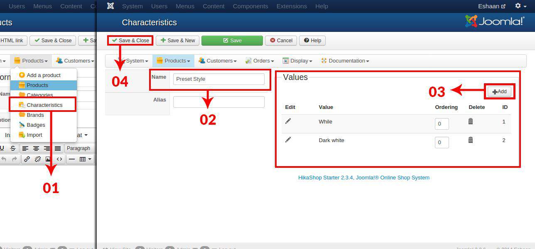Set ordering field for 'Dark white' row
This screenshot has height=249, width=535.
(x=442, y=142)
